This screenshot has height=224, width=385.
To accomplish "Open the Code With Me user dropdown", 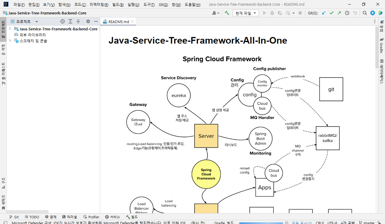I will click(x=216, y=13).
